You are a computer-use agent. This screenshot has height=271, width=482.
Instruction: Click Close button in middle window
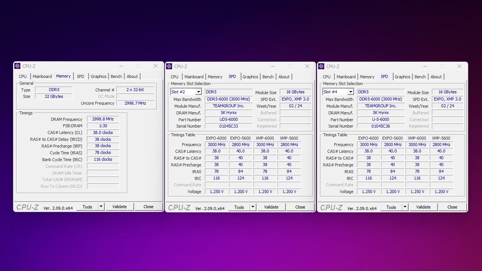(300, 207)
